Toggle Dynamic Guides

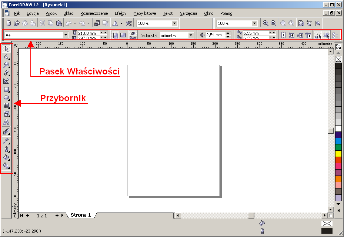[x=308, y=35]
